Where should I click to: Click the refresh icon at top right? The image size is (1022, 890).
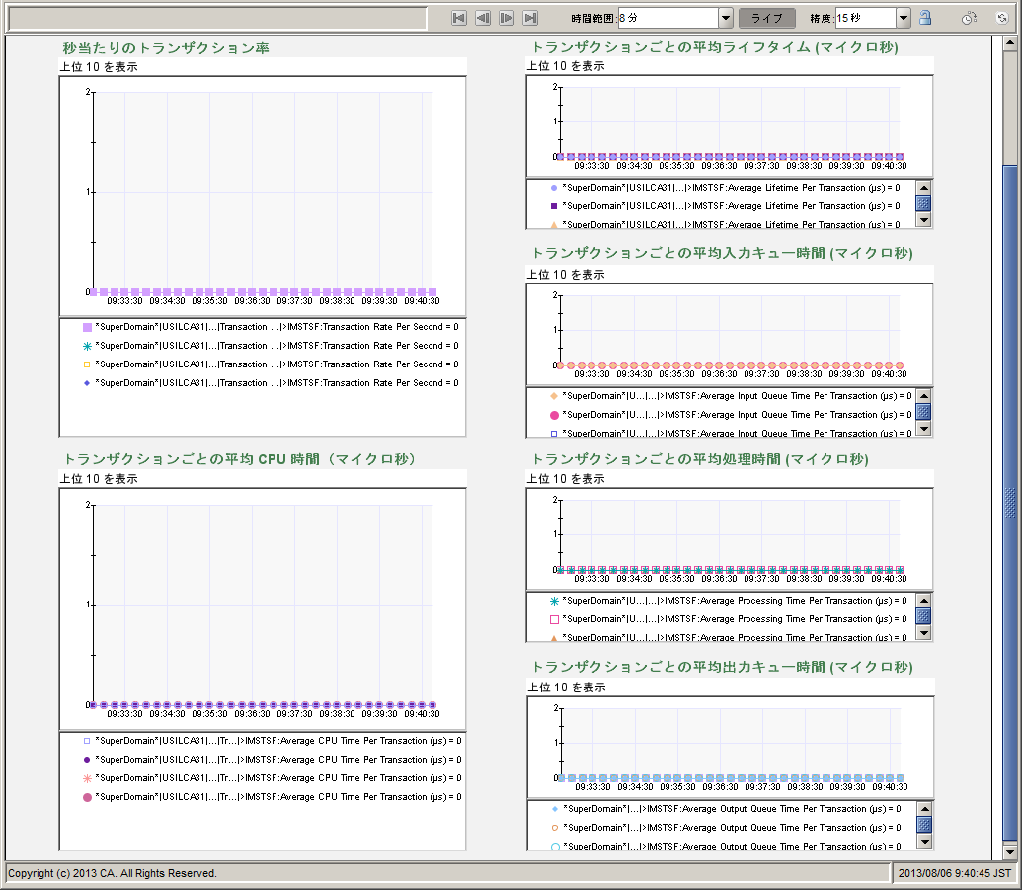click(1000, 18)
